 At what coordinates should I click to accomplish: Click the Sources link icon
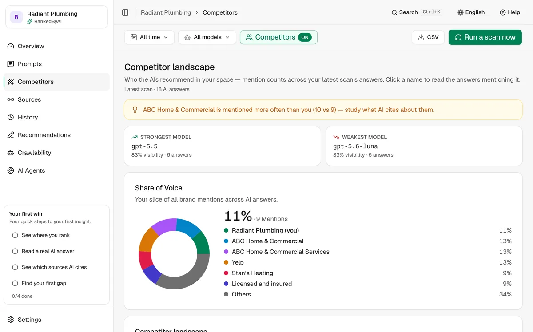point(11,99)
